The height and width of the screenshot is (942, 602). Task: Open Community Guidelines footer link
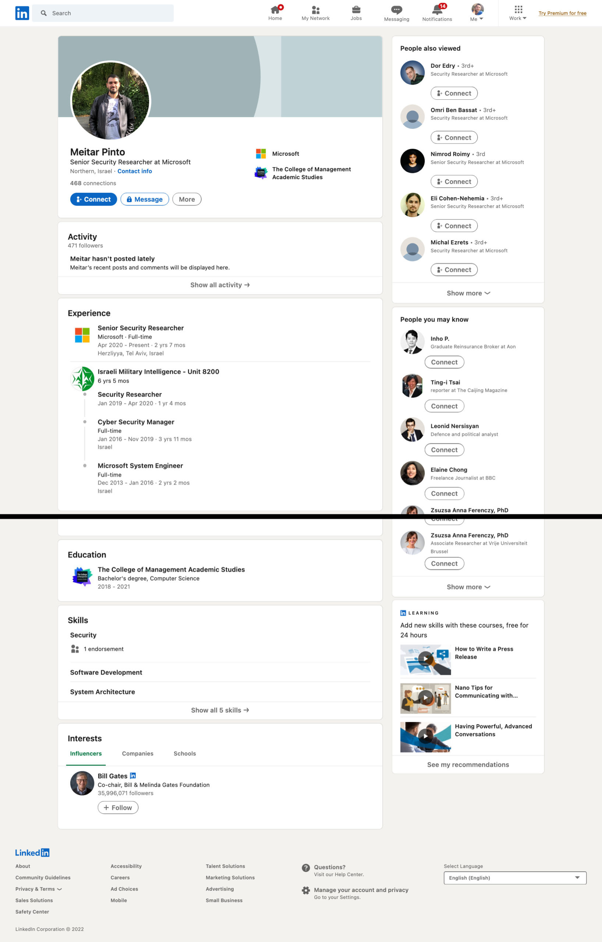(x=43, y=878)
